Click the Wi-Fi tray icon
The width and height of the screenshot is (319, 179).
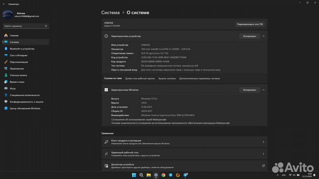(x=290, y=175)
